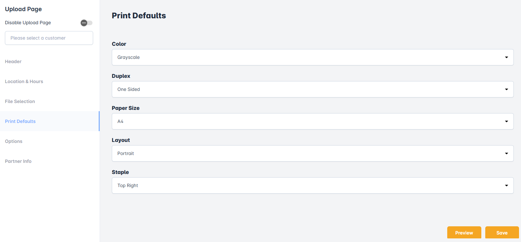Click the Color dropdown caret arrow
This screenshot has height=242, width=521.
[507, 57]
